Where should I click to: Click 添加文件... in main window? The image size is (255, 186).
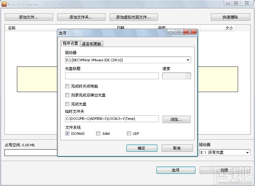29,17
